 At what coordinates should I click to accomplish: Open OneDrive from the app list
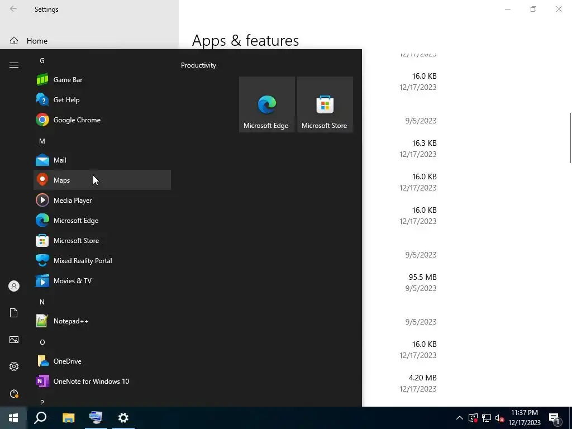pos(102,361)
